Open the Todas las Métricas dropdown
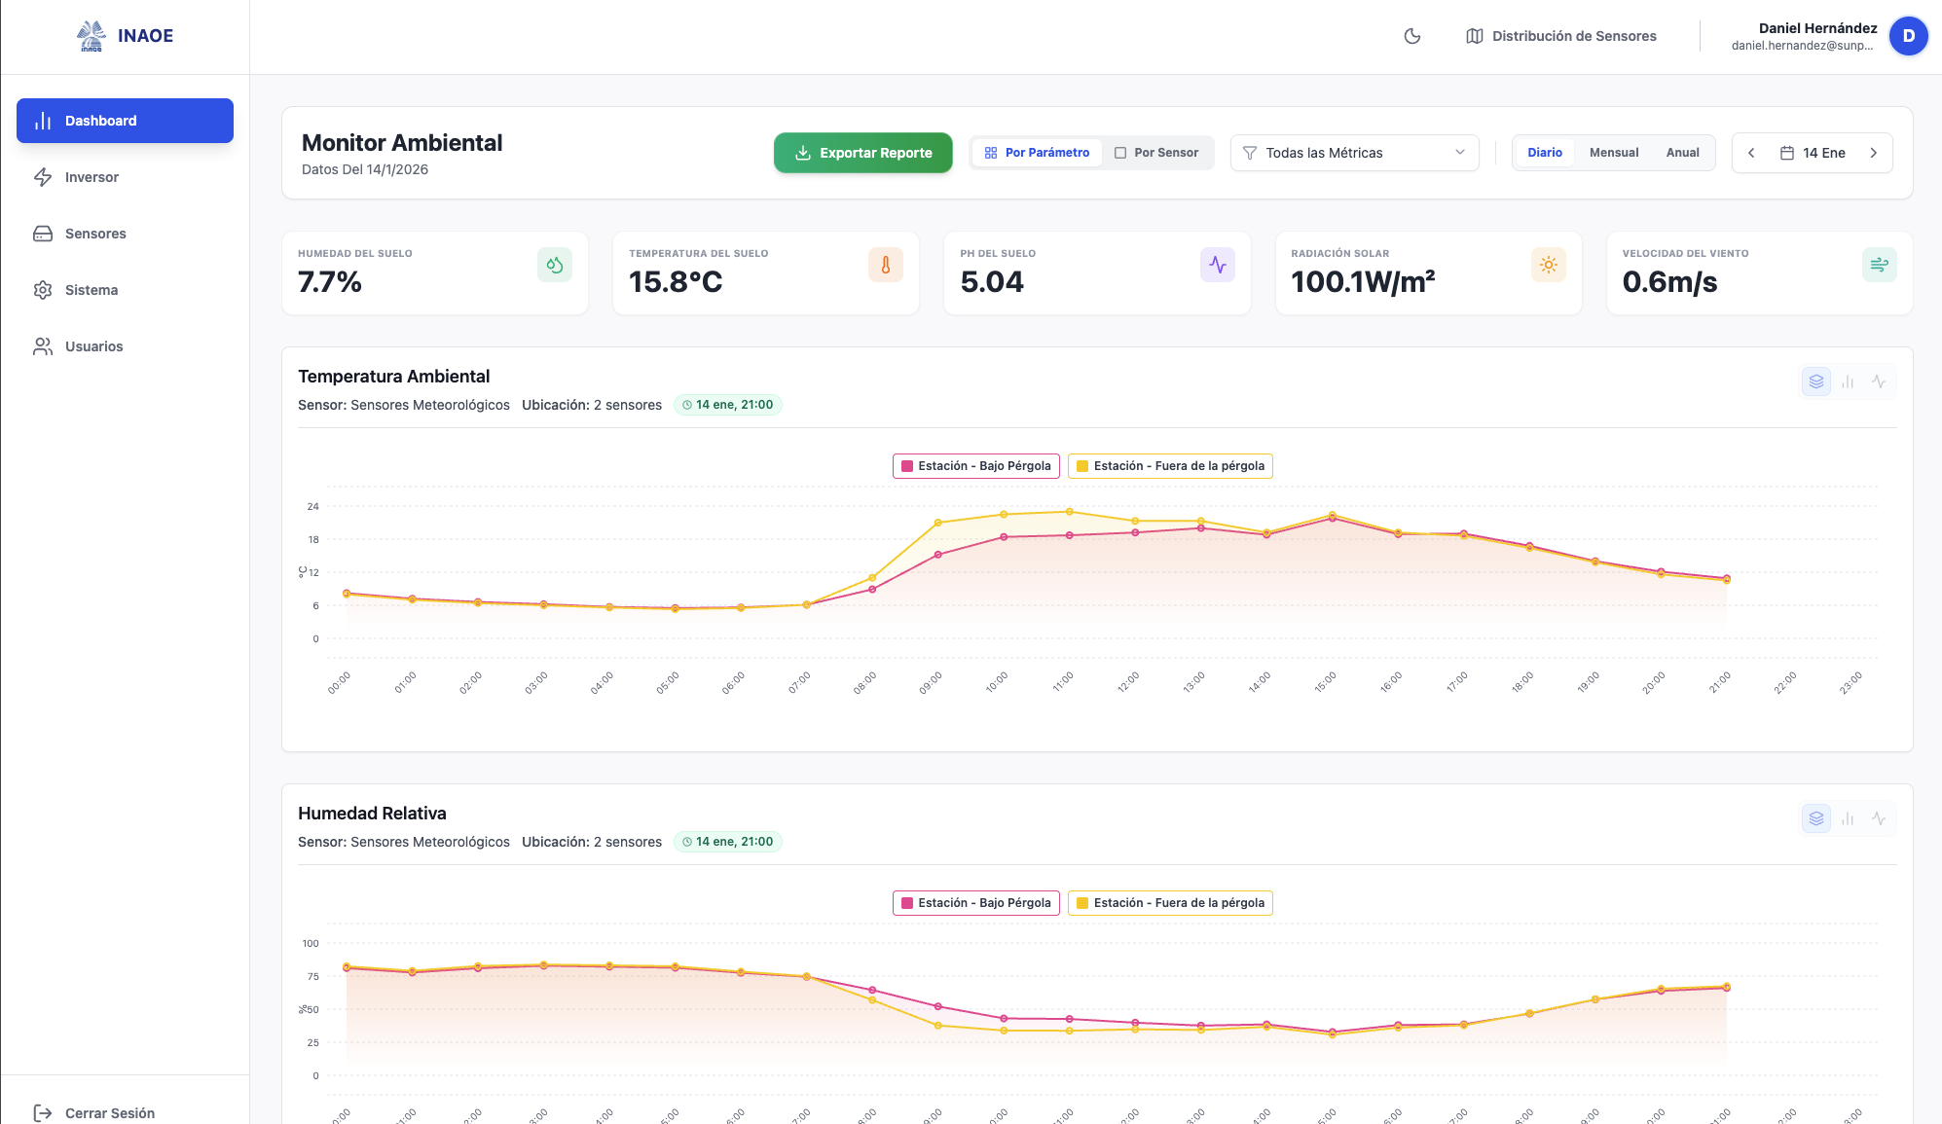The height and width of the screenshot is (1124, 1942). (1354, 152)
